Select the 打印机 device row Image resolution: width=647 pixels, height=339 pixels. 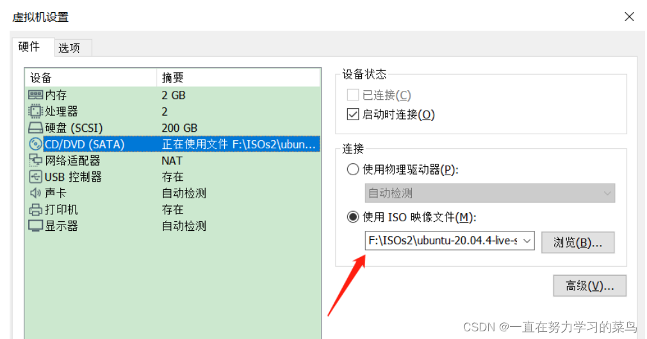pyautogui.click(x=172, y=210)
